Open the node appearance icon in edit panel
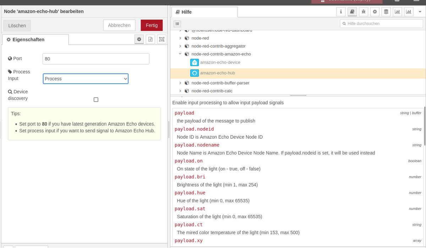Image resolution: width=426 pixels, height=248 pixels. pyautogui.click(x=162, y=39)
